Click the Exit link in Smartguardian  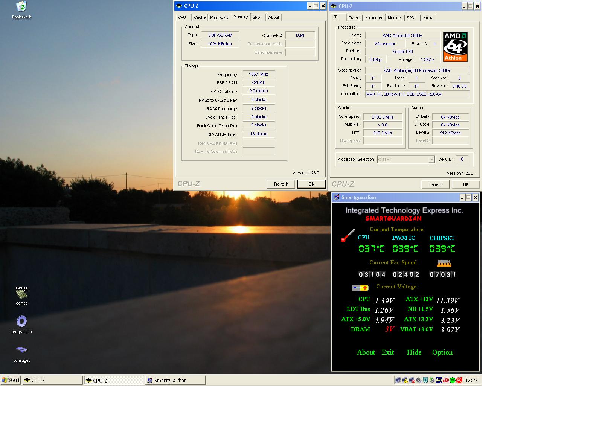(387, 352)
